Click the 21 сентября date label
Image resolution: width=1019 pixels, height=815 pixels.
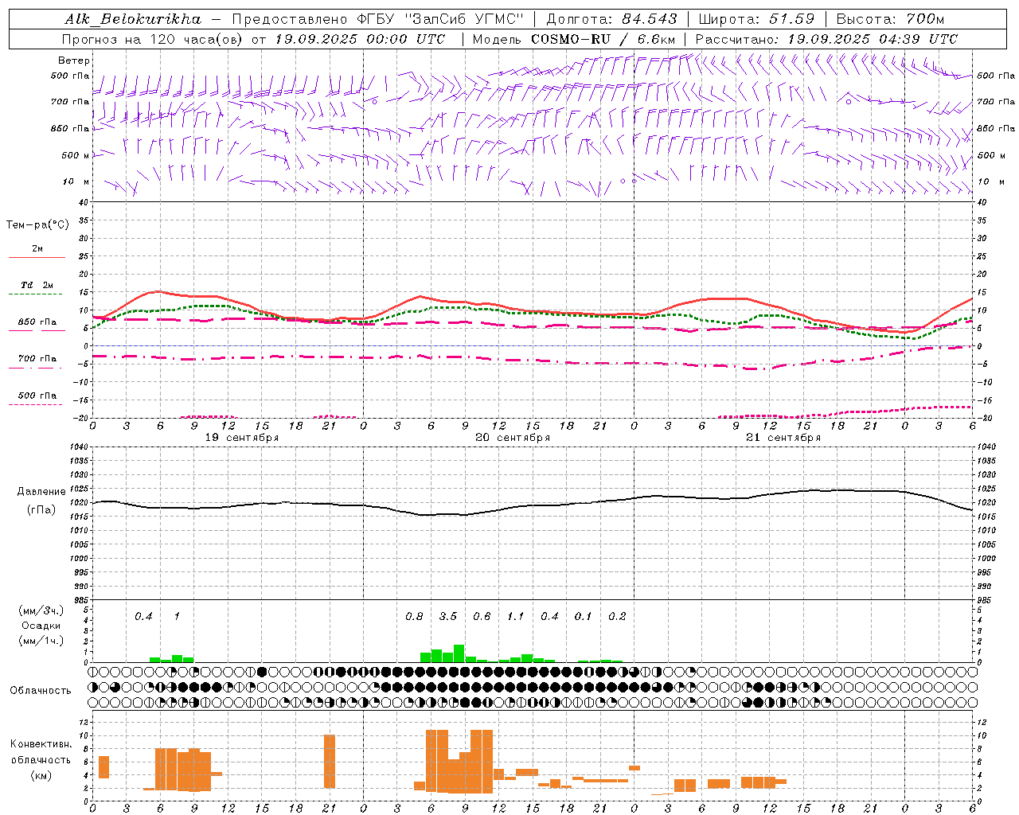pos(783,438)
